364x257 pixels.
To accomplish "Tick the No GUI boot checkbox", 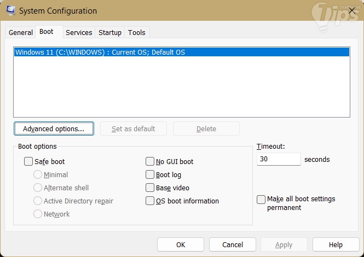I will [150, 161].
